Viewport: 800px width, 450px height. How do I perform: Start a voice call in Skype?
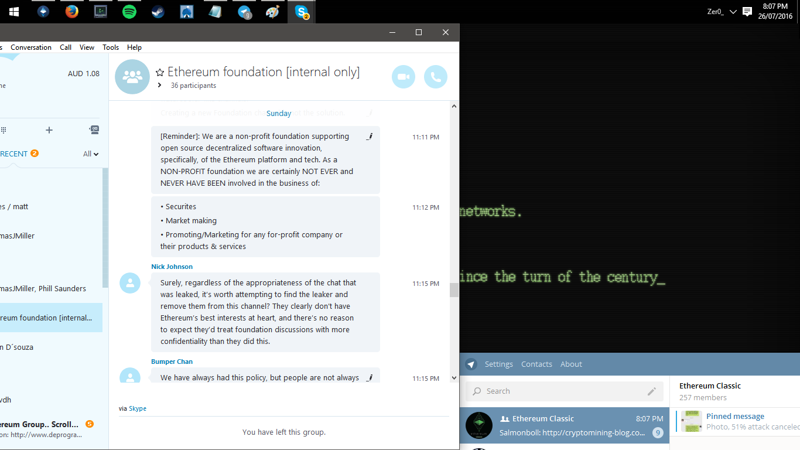point(436,77)
